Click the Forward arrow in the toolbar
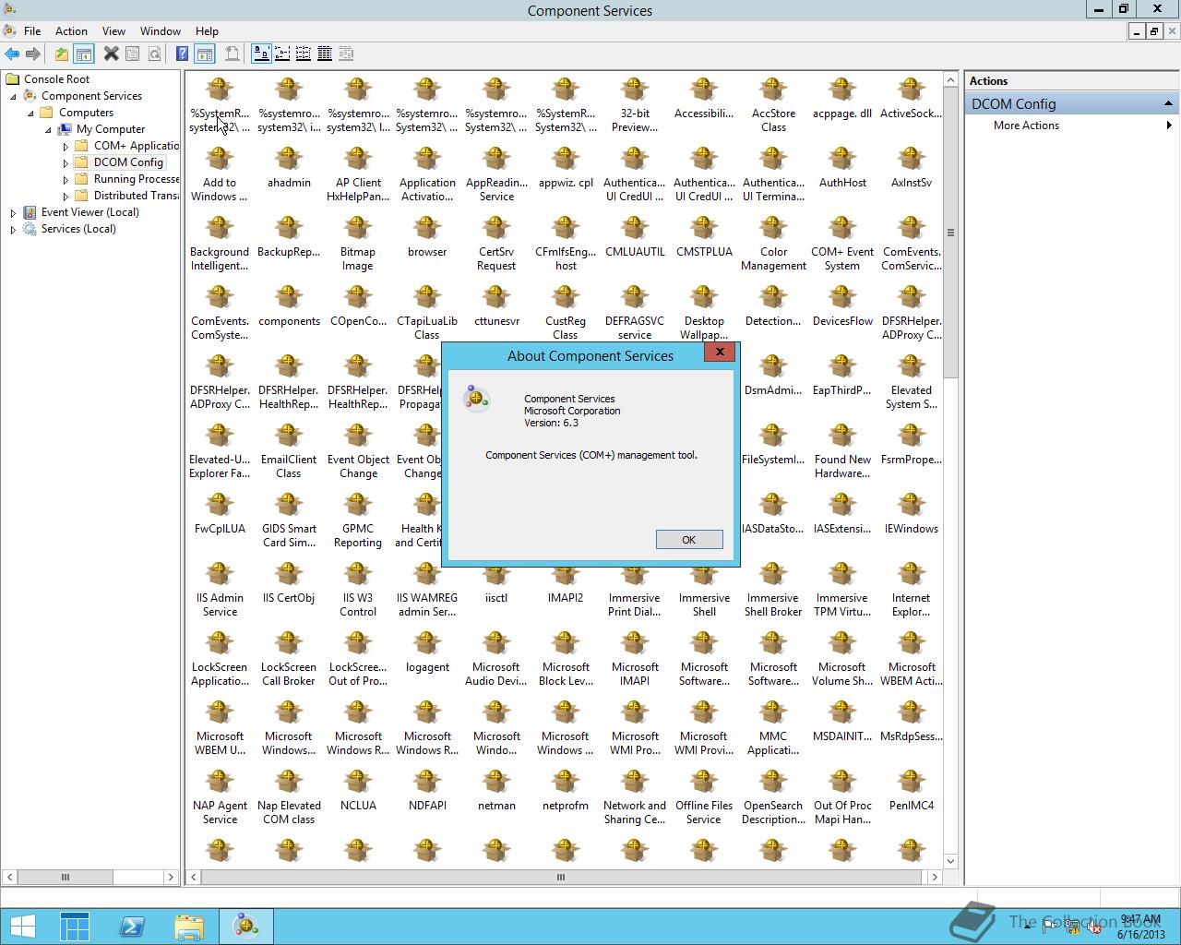1181x945 pixels. [33, 54]
